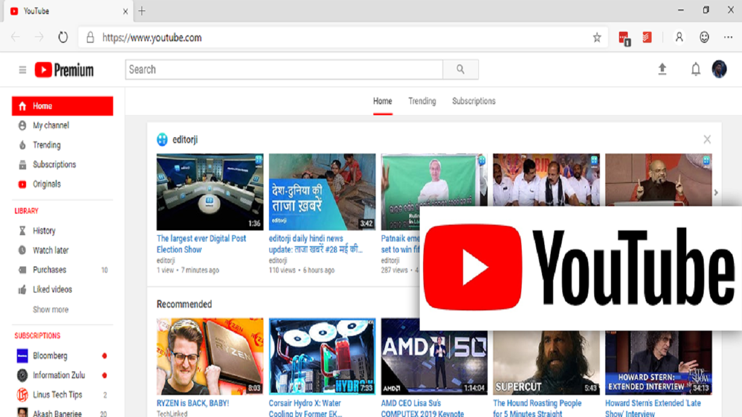Viewport: 742px width, 417px height.
Task: Bookmark page with star icon
Action: click(597, 38)
